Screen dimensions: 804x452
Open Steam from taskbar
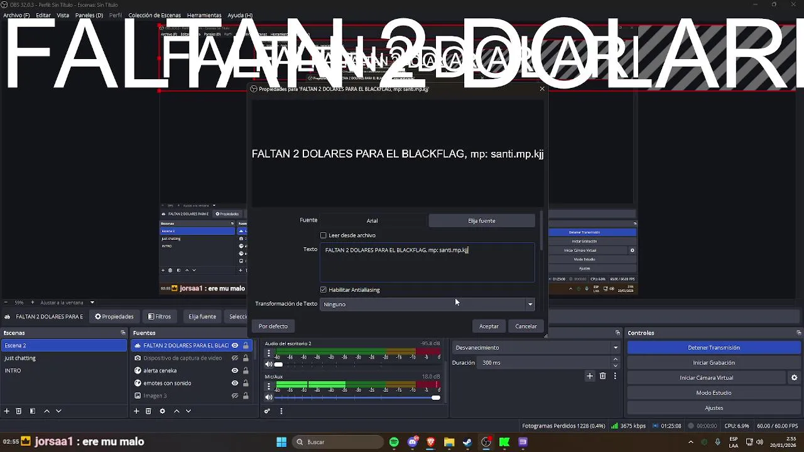pos(467,442)
